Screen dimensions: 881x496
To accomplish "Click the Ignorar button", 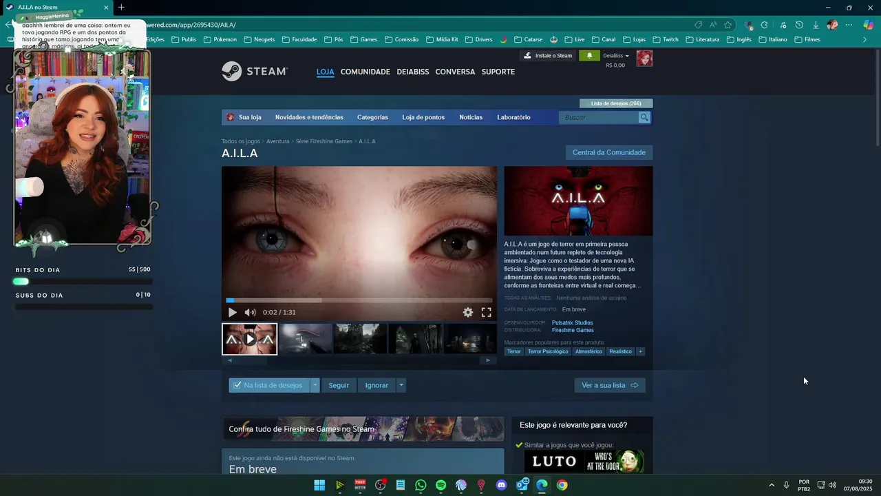I will tap(376, 385).
